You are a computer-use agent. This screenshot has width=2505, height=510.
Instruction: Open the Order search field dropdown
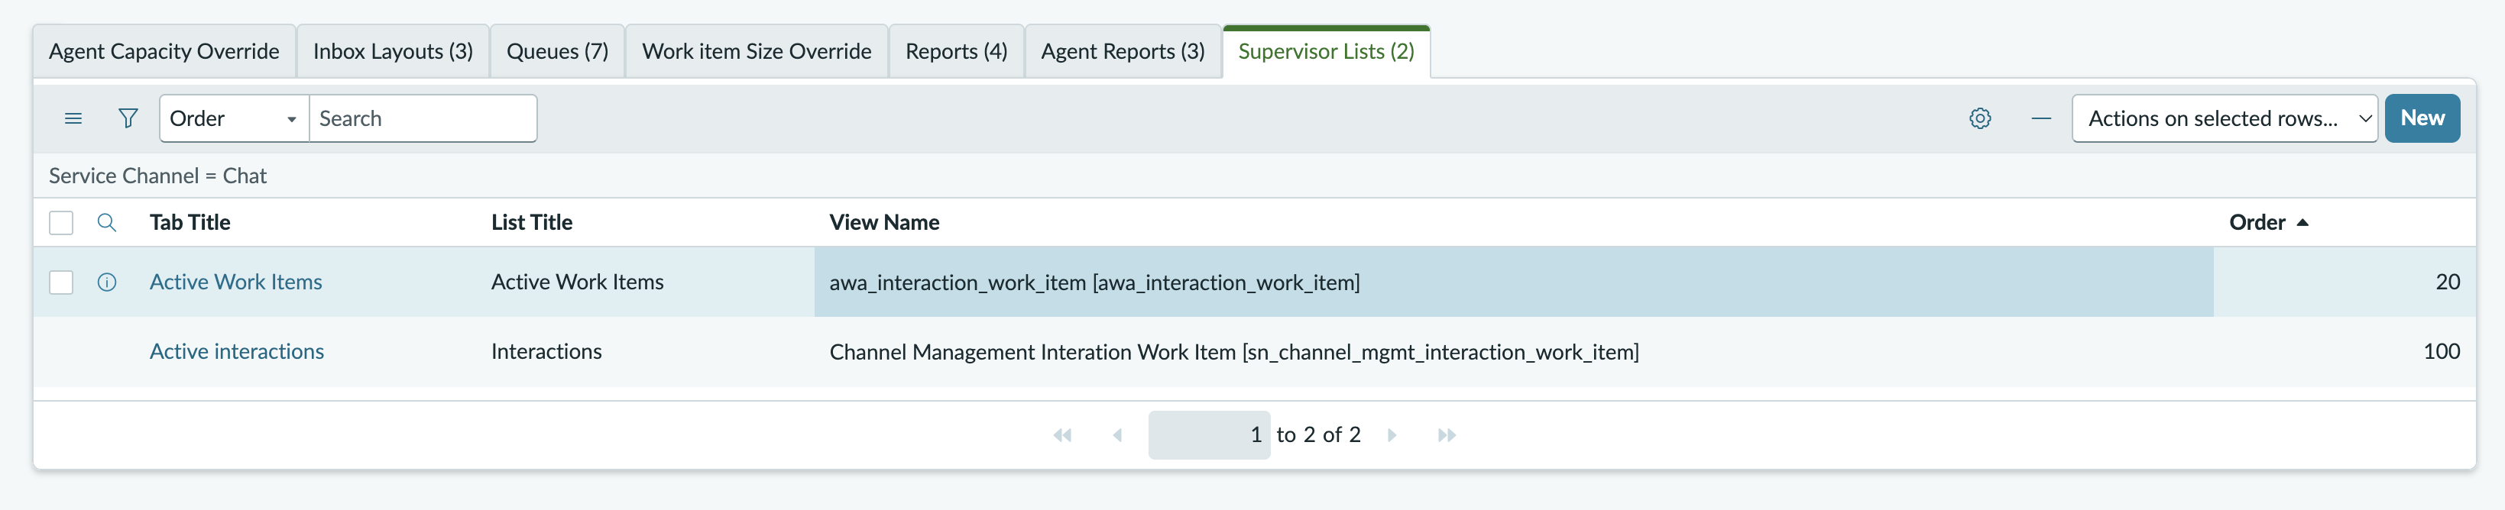(x=235, y=118)
